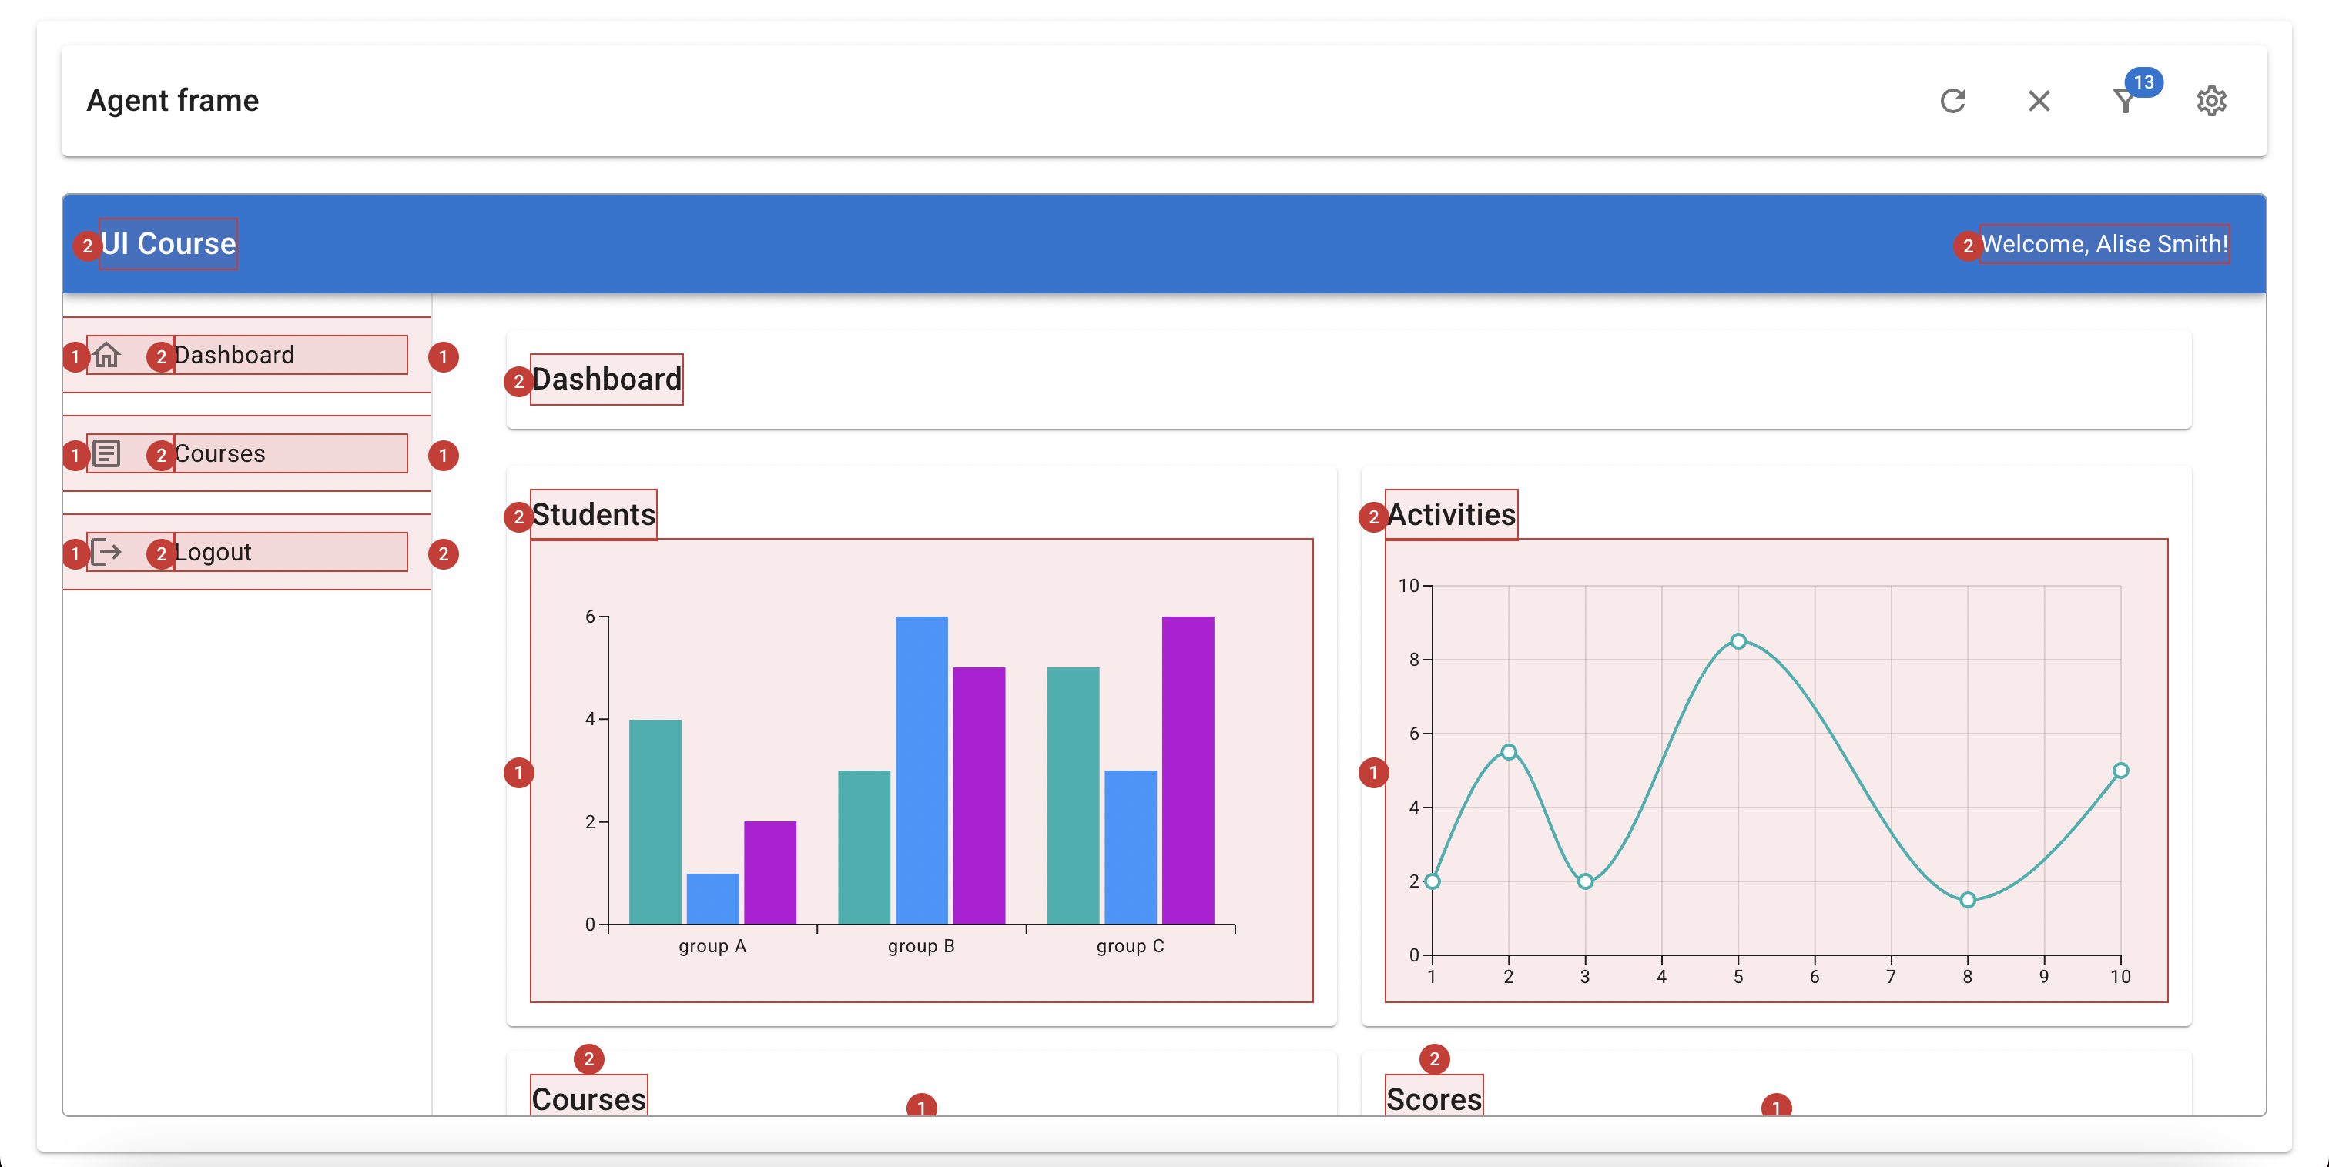Image resolution: width=2329 pixels, height=1167 pixels.
Task: Click the tallest purple bar in group C
Action: coord(1188,768)
